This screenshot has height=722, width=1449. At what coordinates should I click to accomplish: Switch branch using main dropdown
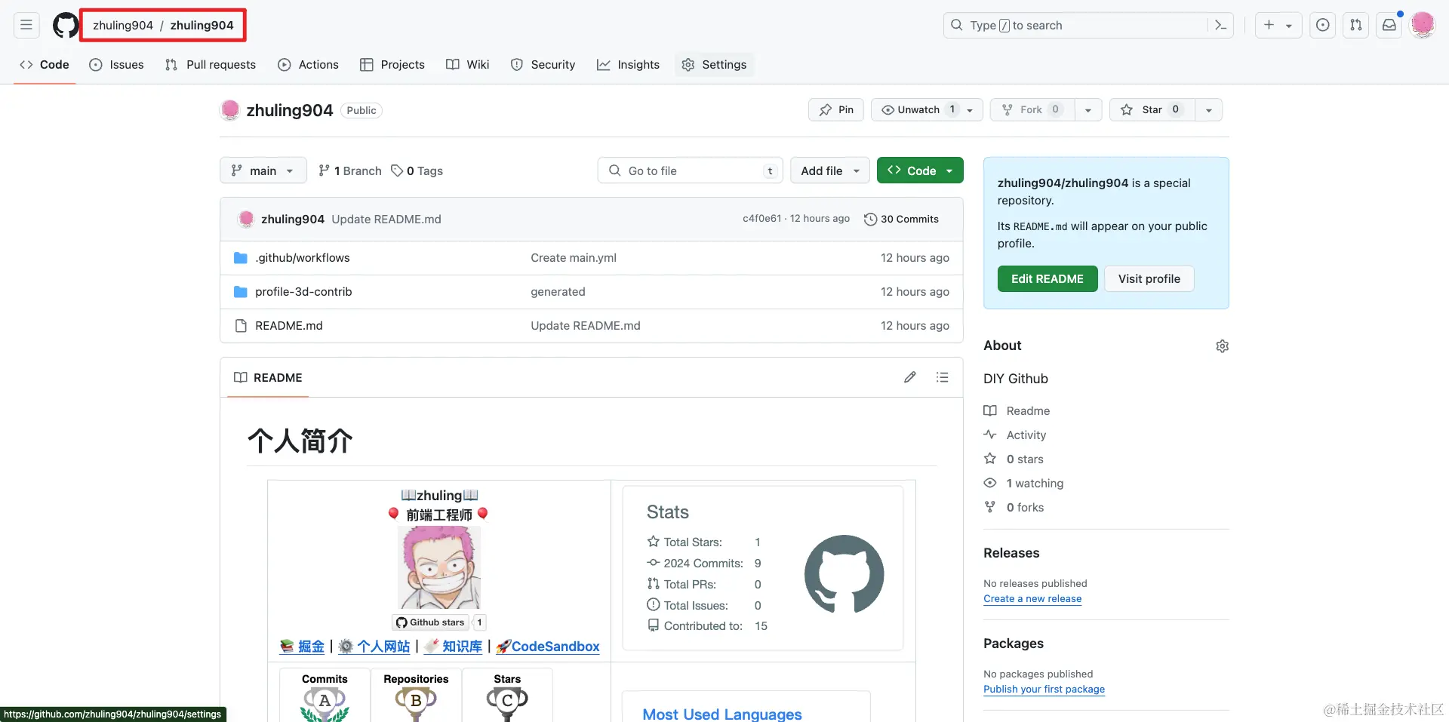tap(263, 171)
